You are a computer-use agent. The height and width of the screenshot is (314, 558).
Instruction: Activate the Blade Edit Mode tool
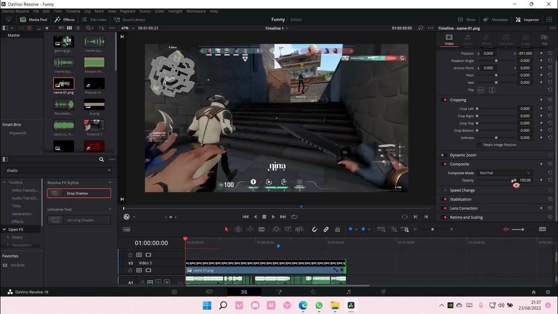[x=262, y=229]
